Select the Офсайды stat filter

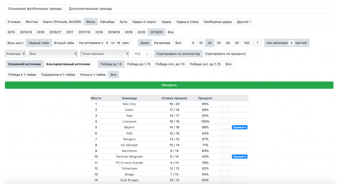[107, 22]
